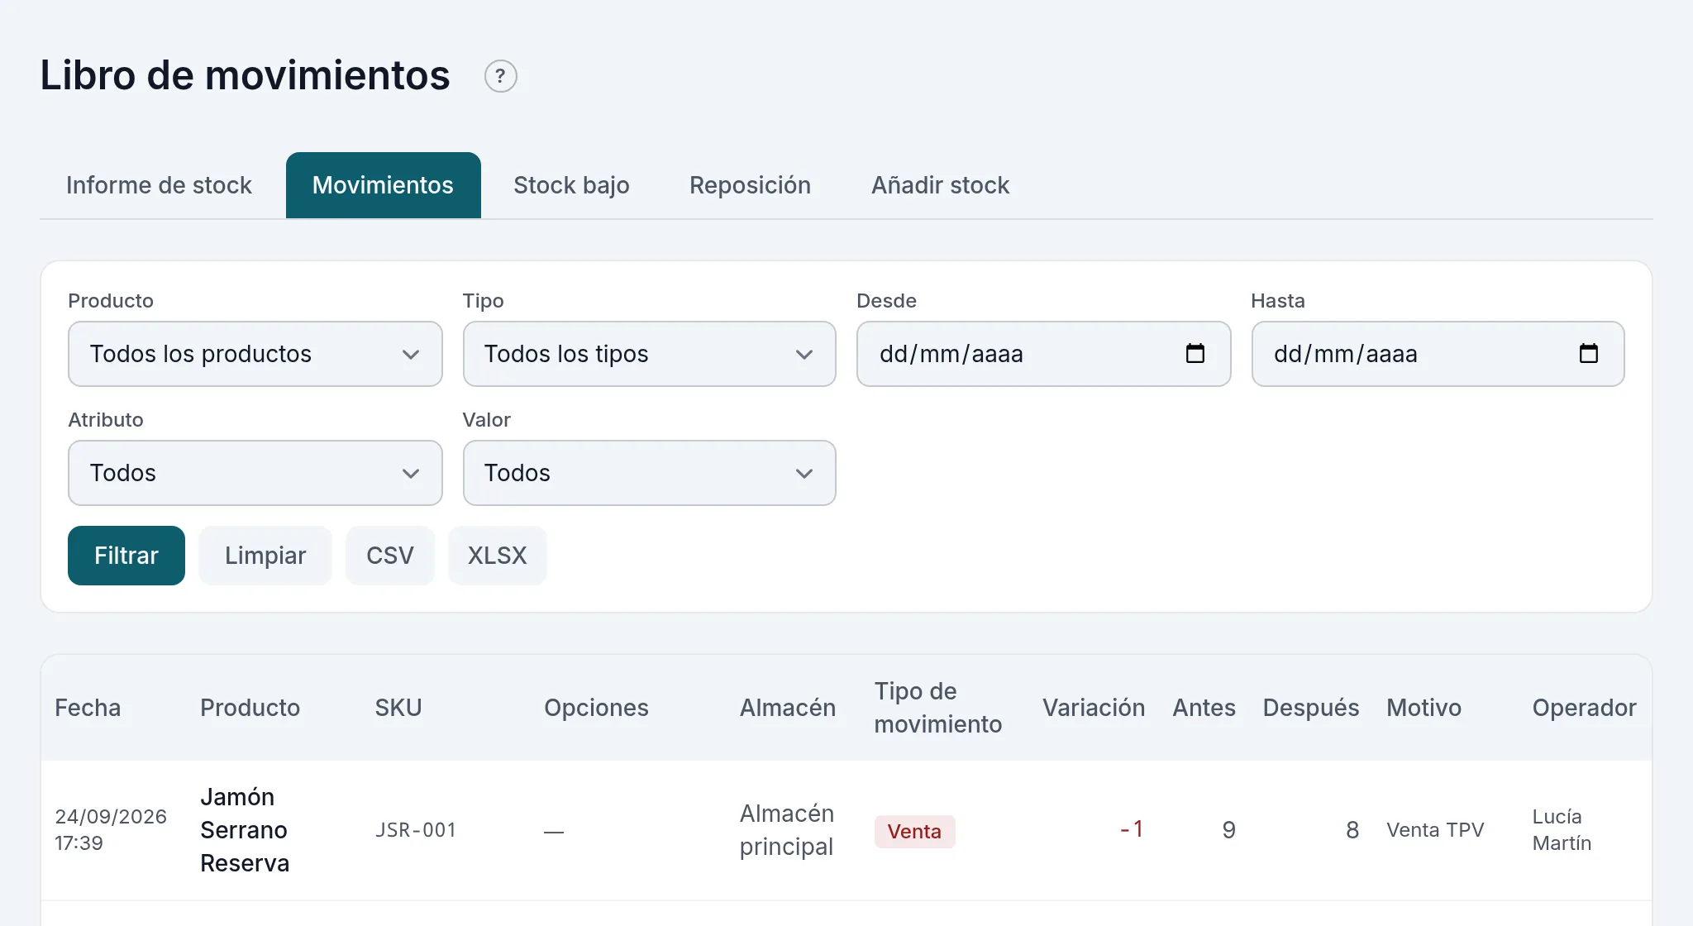Viewport: 1693px width, 926px height.
Task: Go to the Stock bajo tab
Action: tap(571, 185)
